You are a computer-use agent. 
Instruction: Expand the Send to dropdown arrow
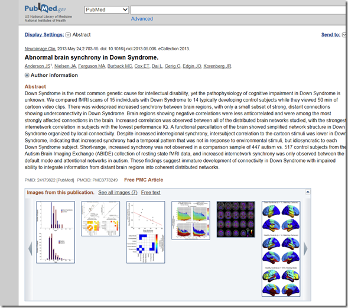(x=344, y=35)
